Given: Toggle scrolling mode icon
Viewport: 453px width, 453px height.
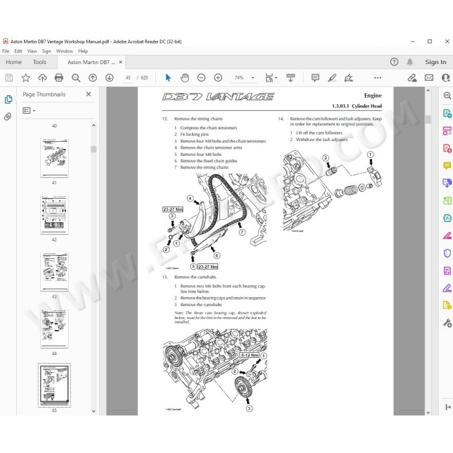Looking at the screenshot, I should pyautogui.click(x=291, y=78).
